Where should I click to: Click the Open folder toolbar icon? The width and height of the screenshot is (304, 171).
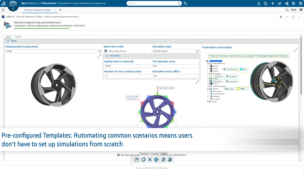click(137, 159)
